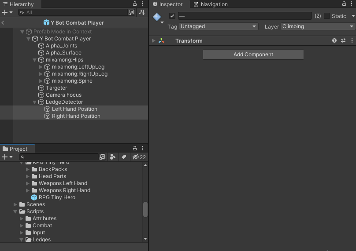Toggle the Static checkbox
This screenshot has width=356, height=251.
[x=327, y=16]
